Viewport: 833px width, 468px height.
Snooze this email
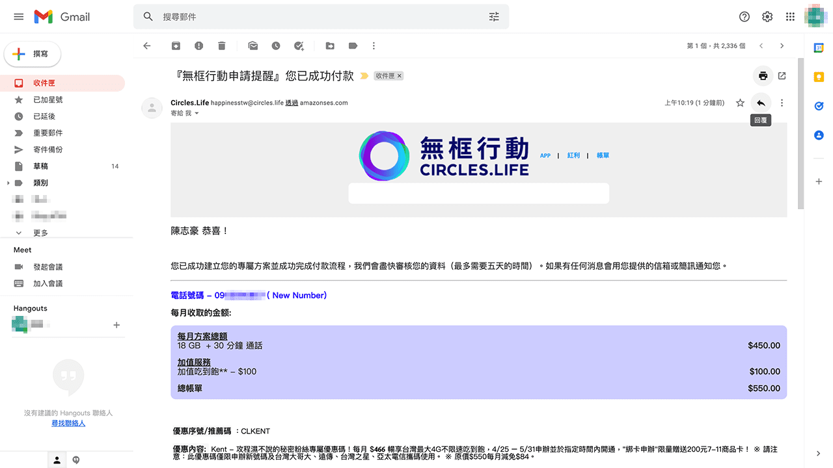click(275, 45)
